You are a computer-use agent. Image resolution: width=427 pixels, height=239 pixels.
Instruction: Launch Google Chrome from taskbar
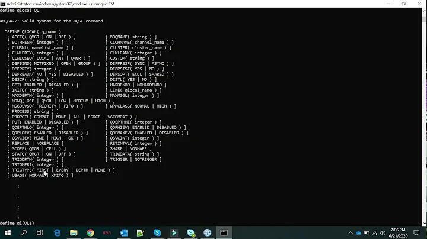point(90,232)
